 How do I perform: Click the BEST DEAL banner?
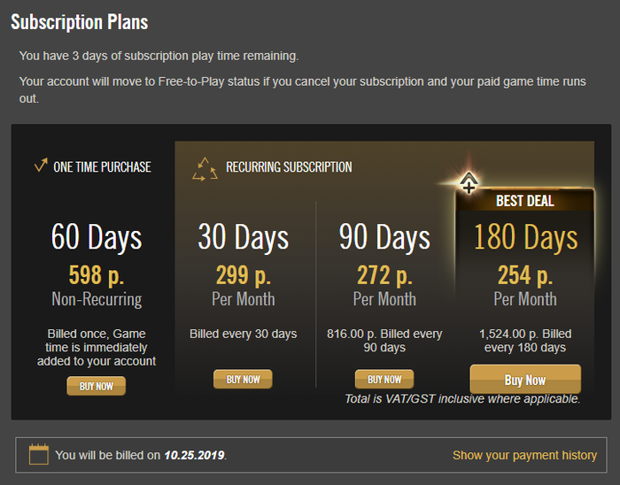point(525,201)
